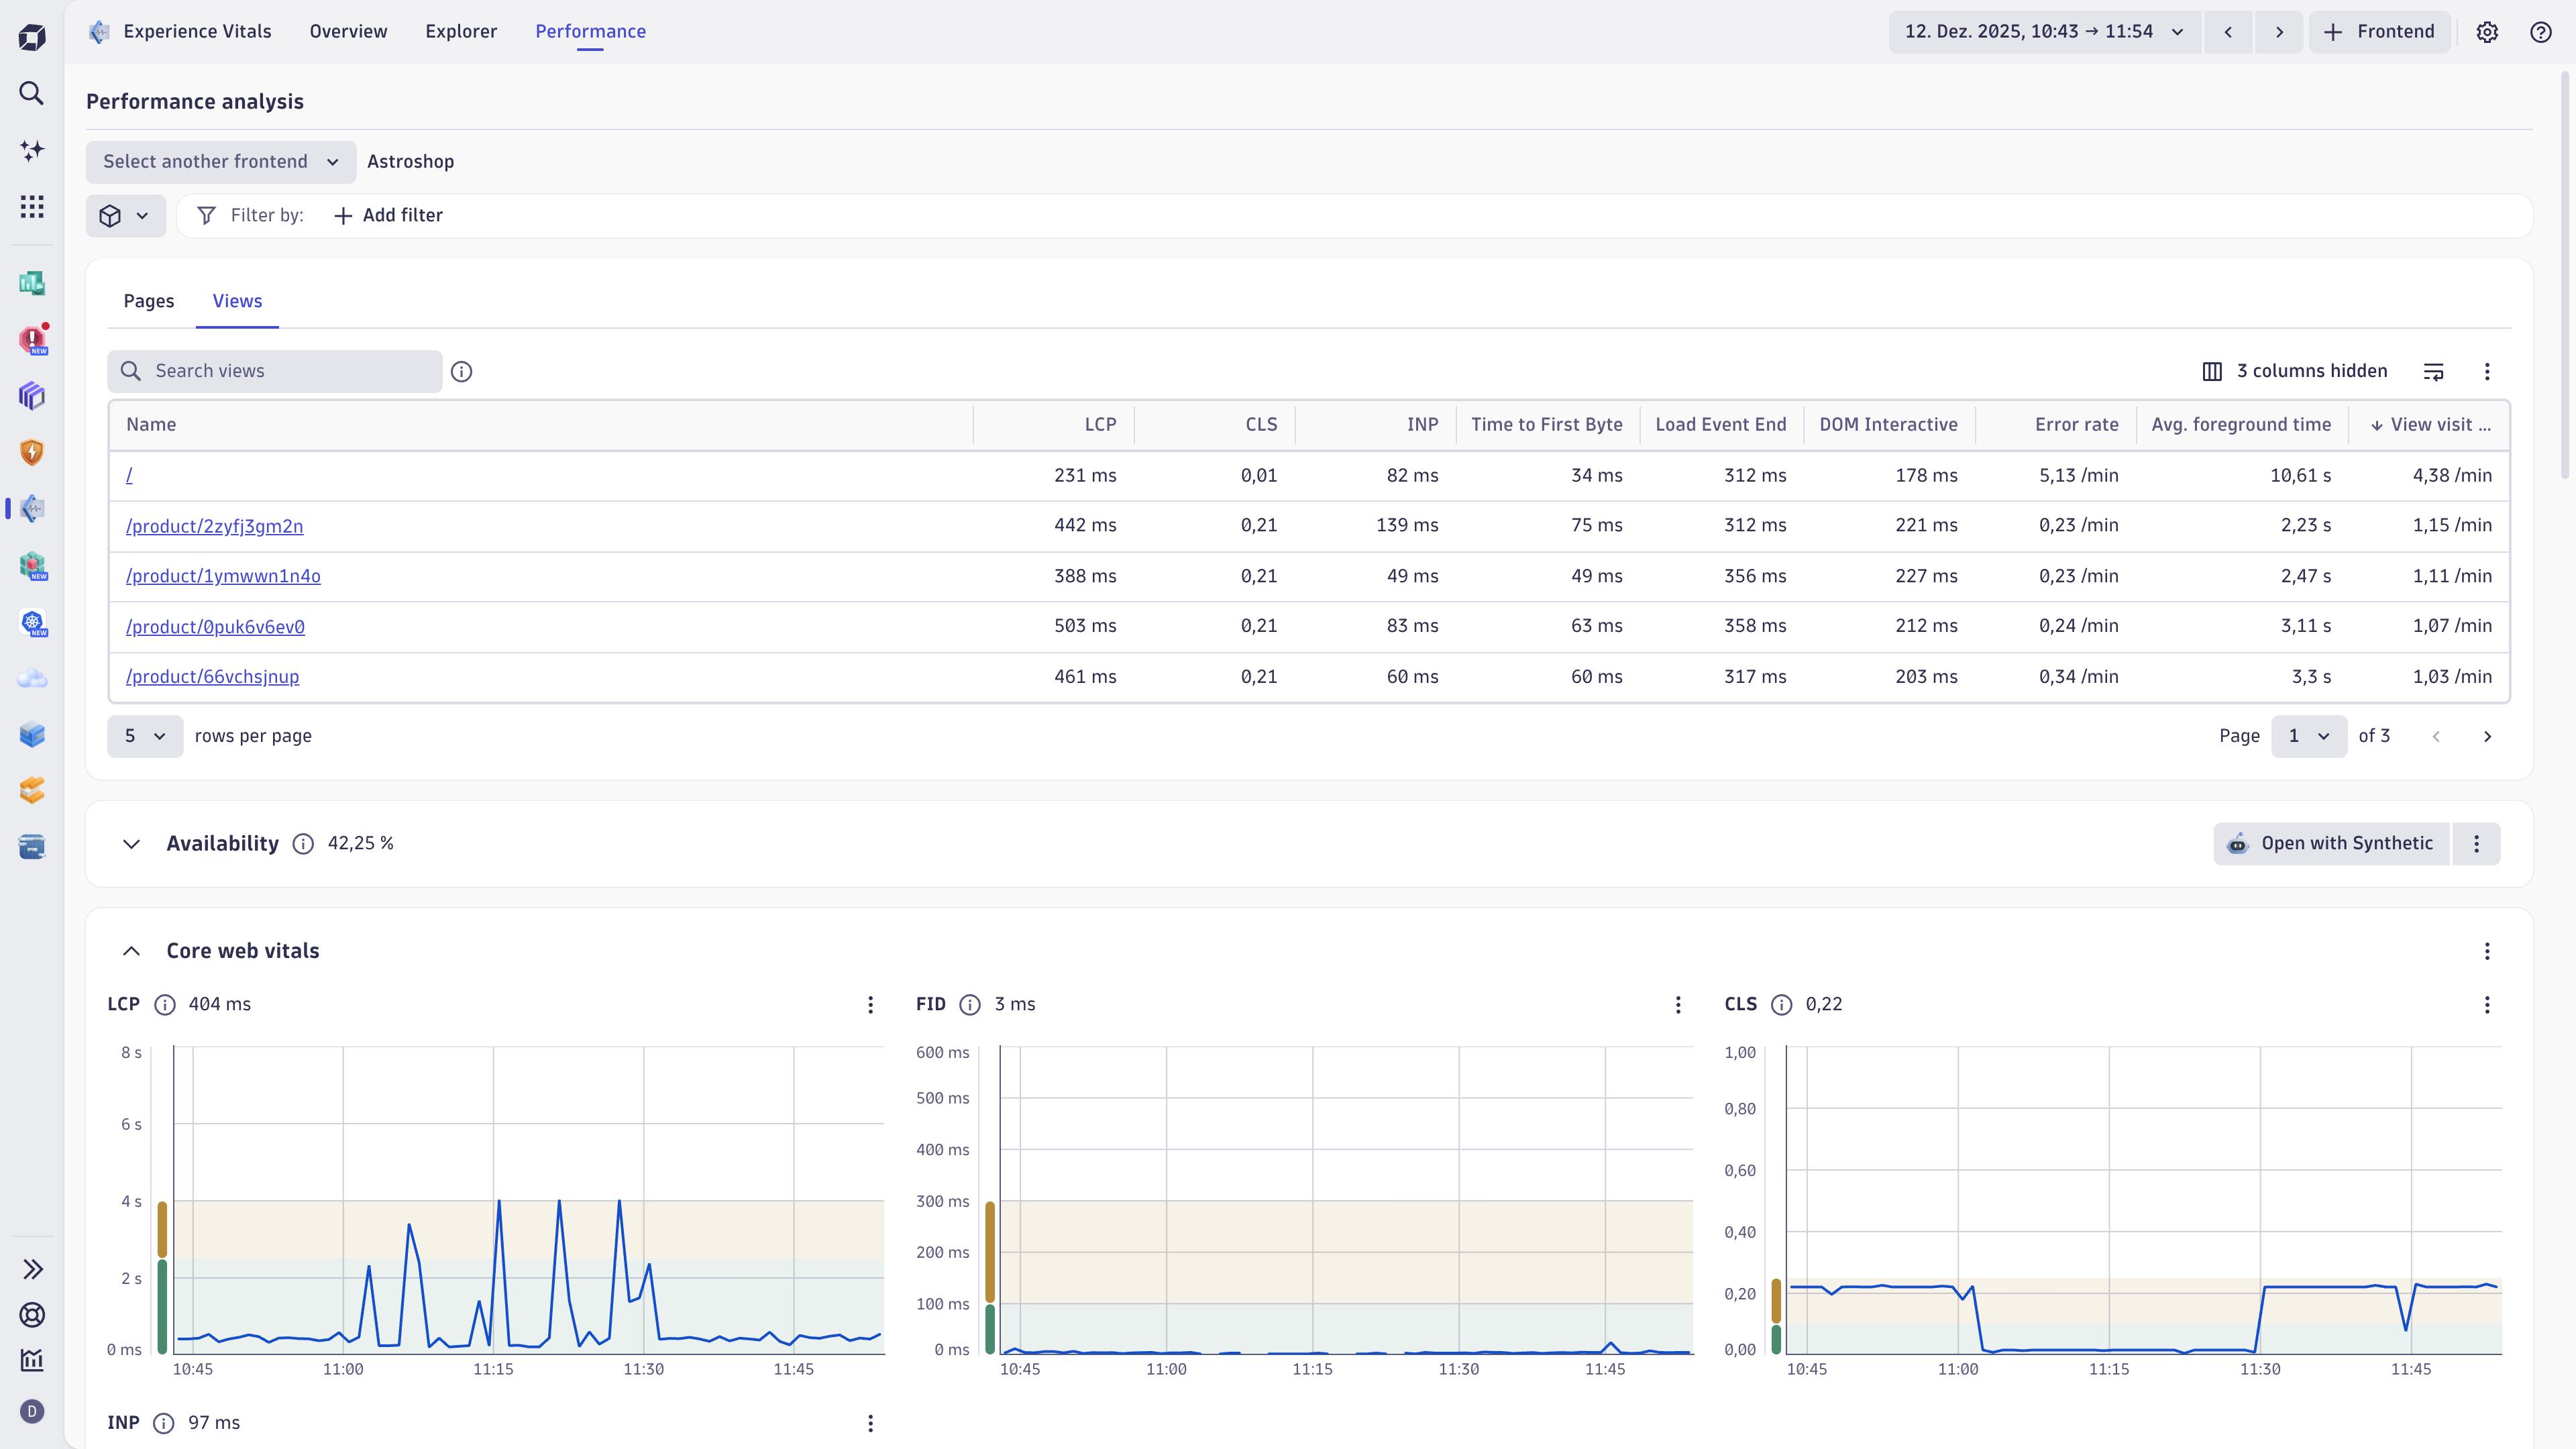Open the help question mark icon

point(2541,31)
